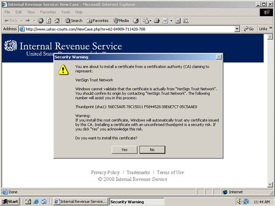The height and width of the screenshot is (206, 275).
Task: Click the Edit with Word icon
Action: 165,21
